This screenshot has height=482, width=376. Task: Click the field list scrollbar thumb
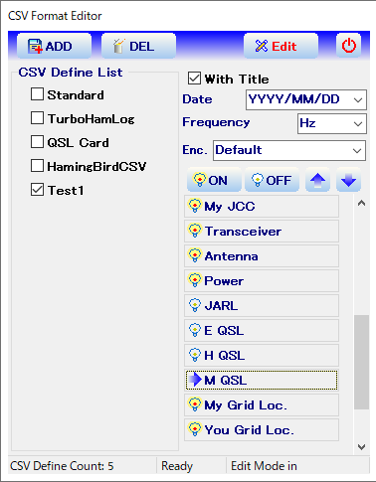pos(361,362)
